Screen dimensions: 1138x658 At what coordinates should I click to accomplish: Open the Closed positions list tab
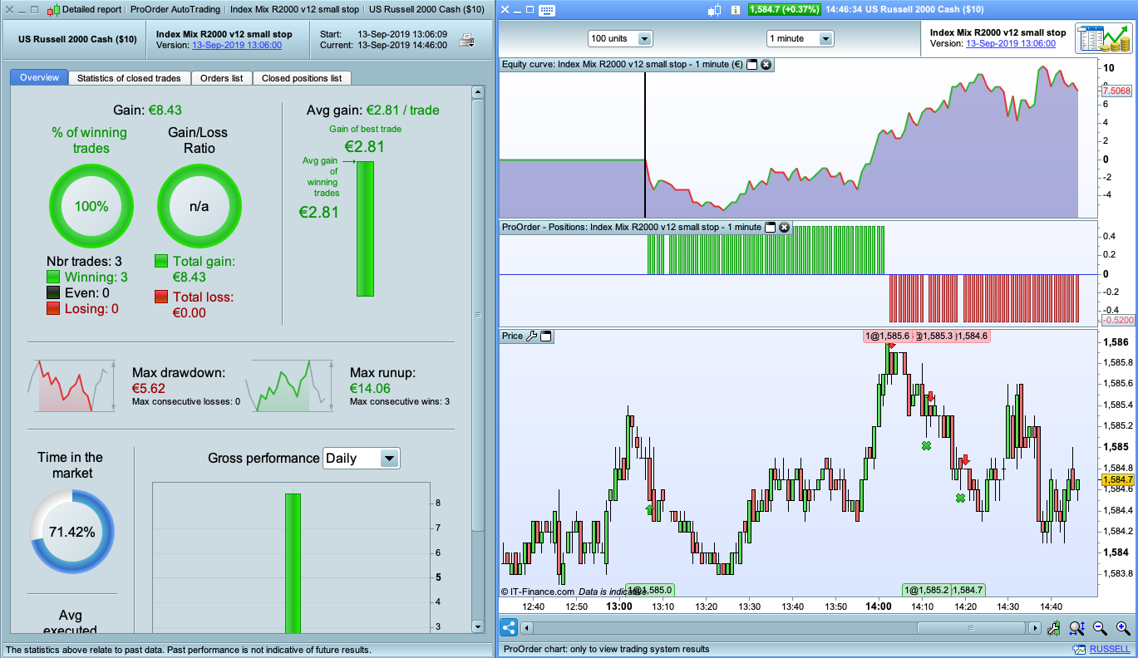tap(302, 78)
